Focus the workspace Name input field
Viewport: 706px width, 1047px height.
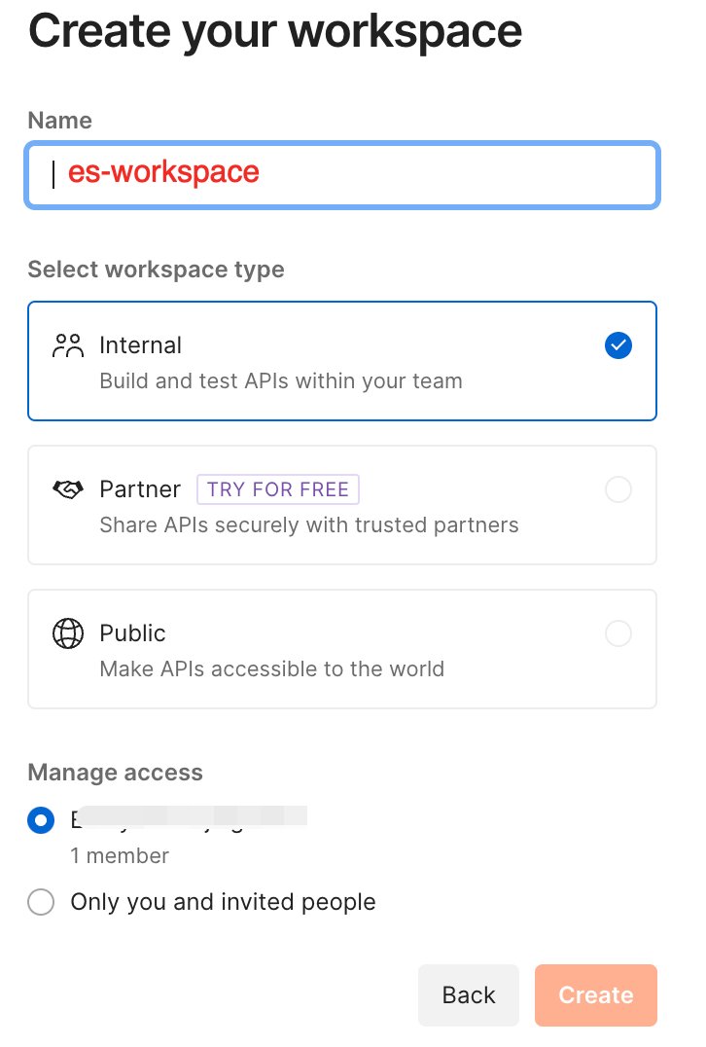tap(342, 175)
